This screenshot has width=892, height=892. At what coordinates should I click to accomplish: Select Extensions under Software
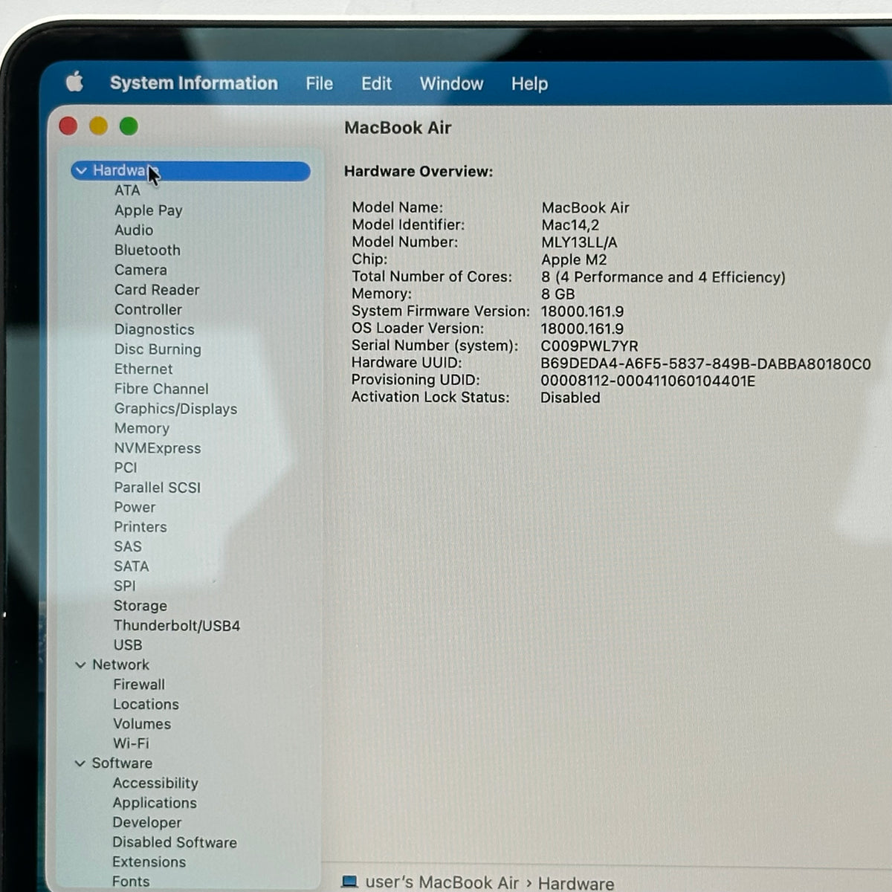[149, 862]
